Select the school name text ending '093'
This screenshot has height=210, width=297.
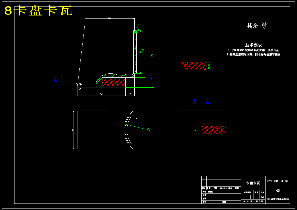[x=278, y=200]
